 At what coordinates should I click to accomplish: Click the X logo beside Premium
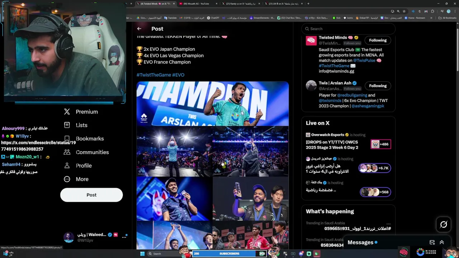[x=67, y=112]
